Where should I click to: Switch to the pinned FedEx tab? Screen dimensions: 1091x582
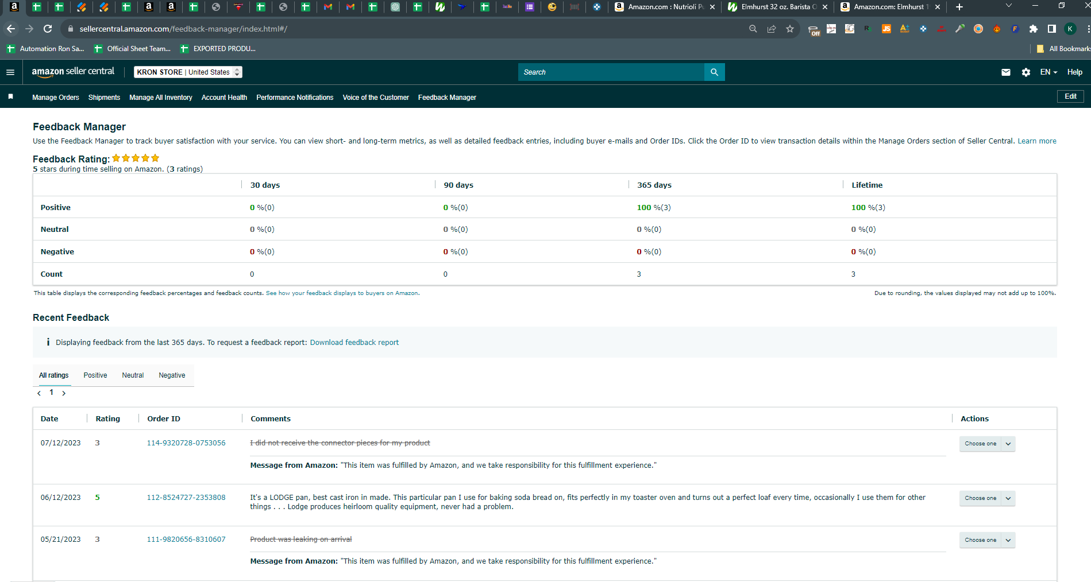tap(507, 7)
